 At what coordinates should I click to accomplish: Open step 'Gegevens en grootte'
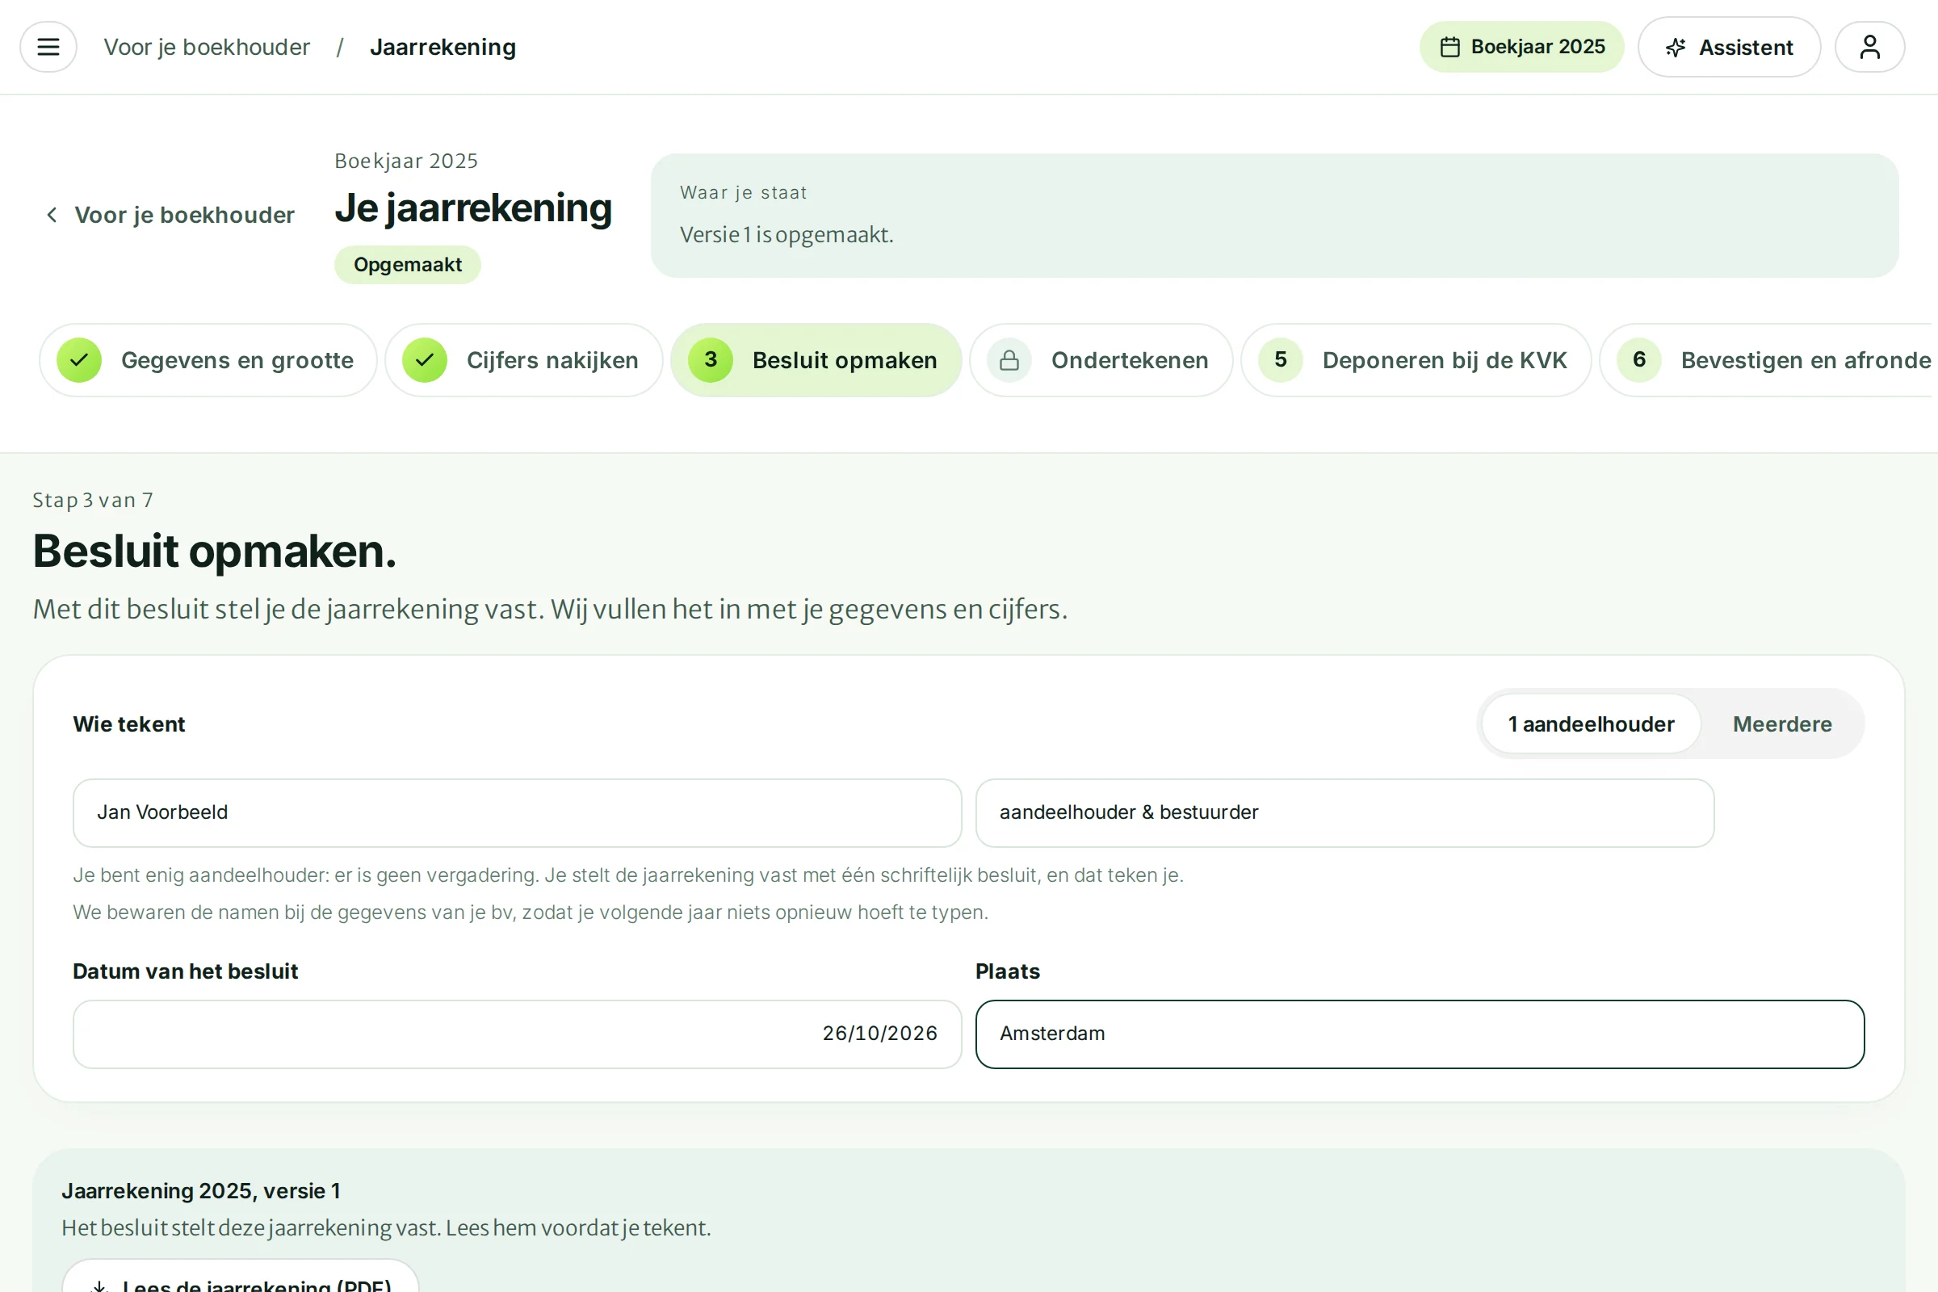pyautogui.click(x=208, y=360)
